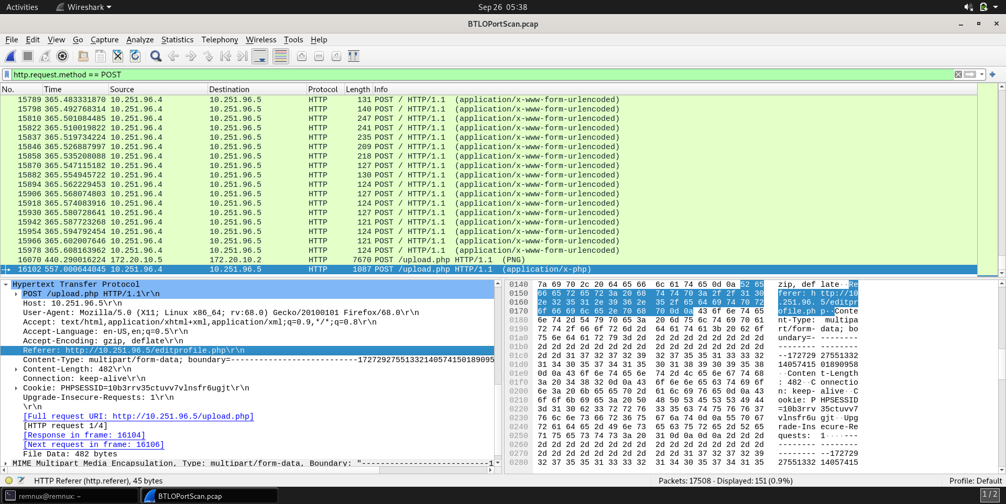The width and height of the screenshot is (1006, 504).
Task: Open the Statistics menu
Action: pos(177,40)
